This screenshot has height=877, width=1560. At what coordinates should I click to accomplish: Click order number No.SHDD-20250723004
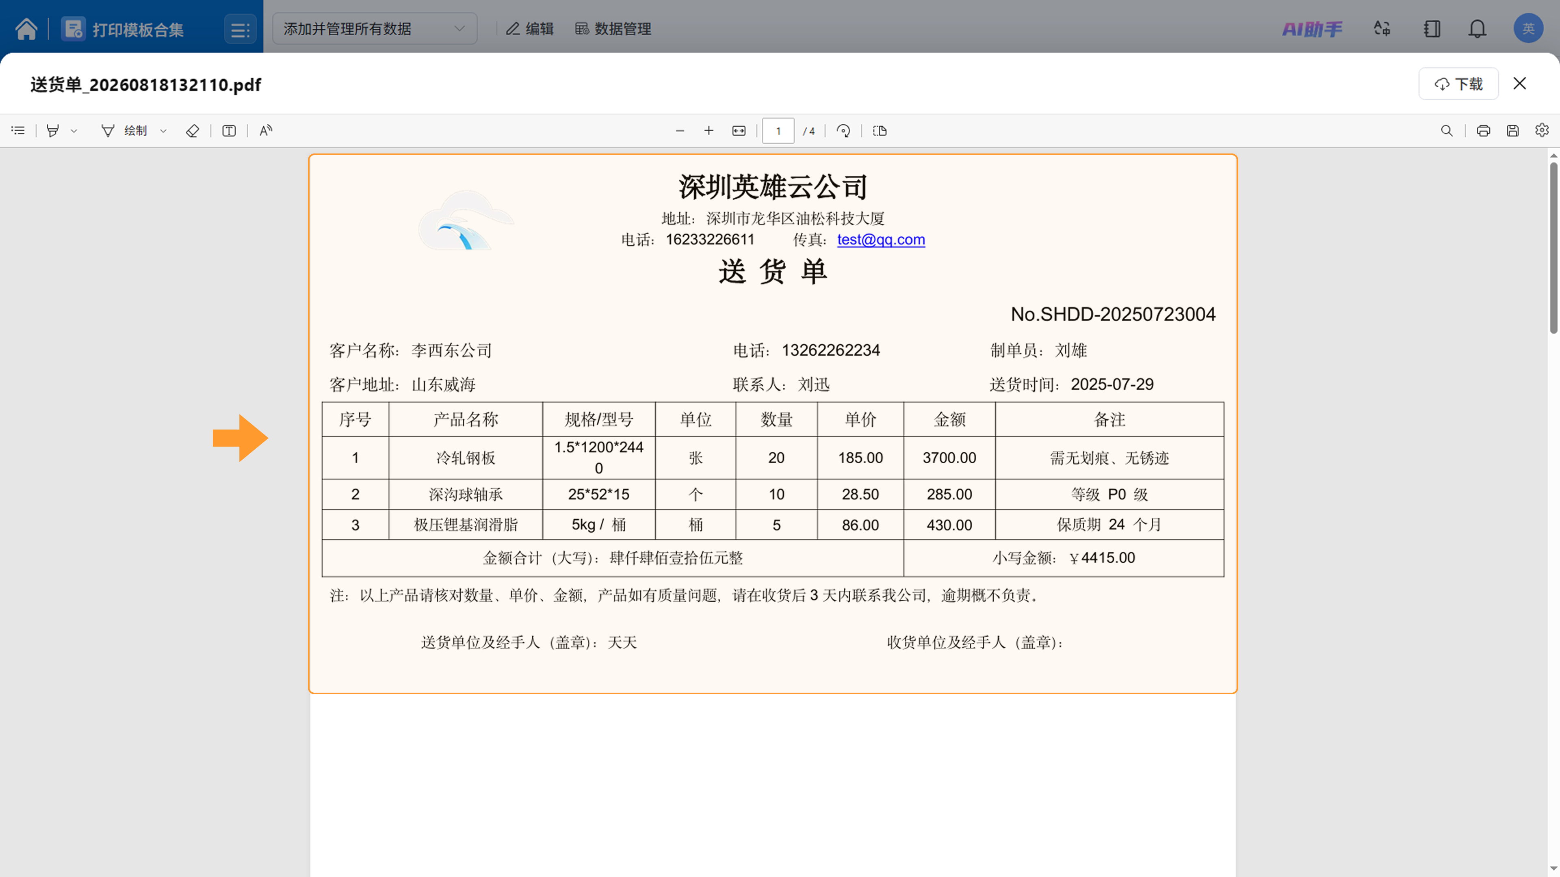1113,314
